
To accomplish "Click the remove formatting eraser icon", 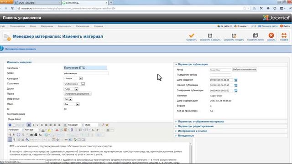I will pos(103,125).
